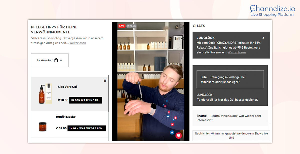Click the red heart like button

point(178,135)
